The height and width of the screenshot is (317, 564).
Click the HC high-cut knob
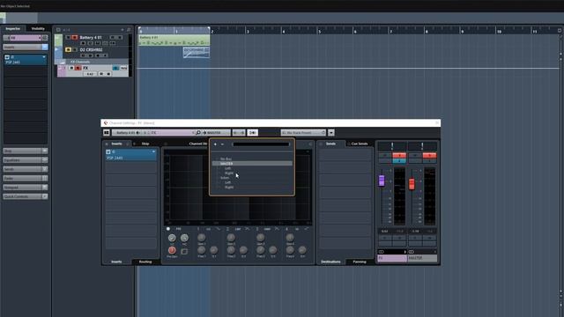(x=184, y=238)
